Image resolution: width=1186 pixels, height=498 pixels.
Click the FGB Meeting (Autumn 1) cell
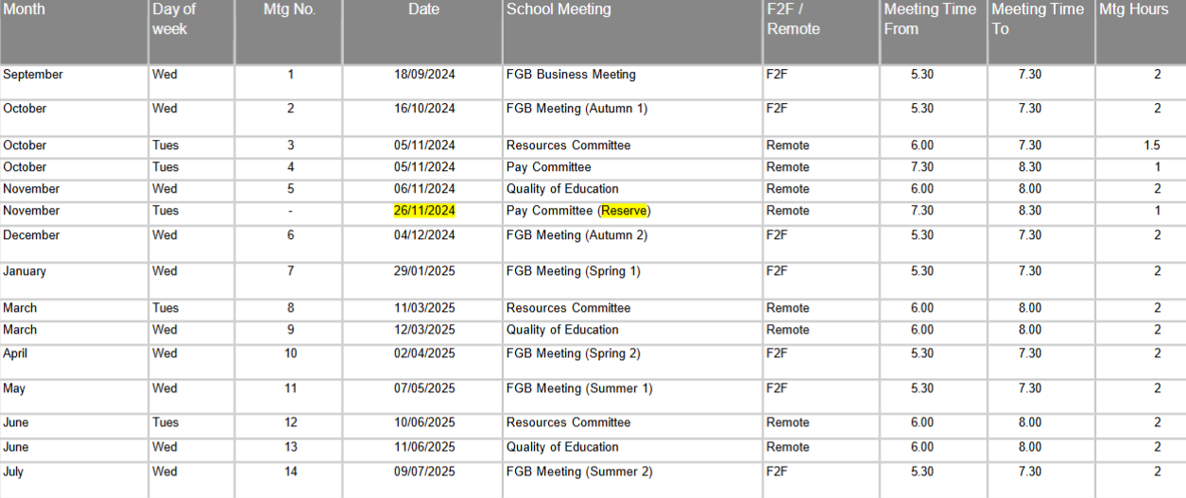(x=576, y=109)
